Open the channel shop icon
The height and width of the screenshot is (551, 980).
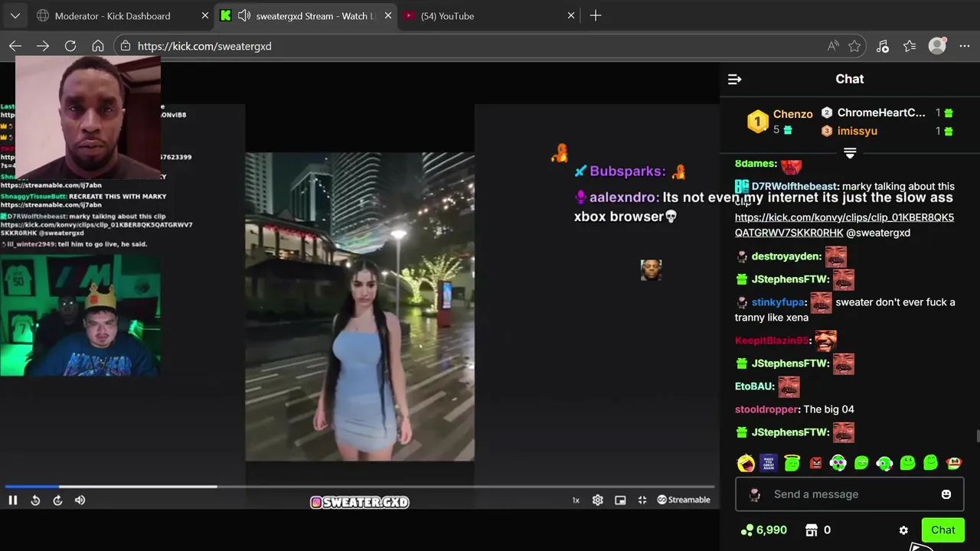pos(812,530)
